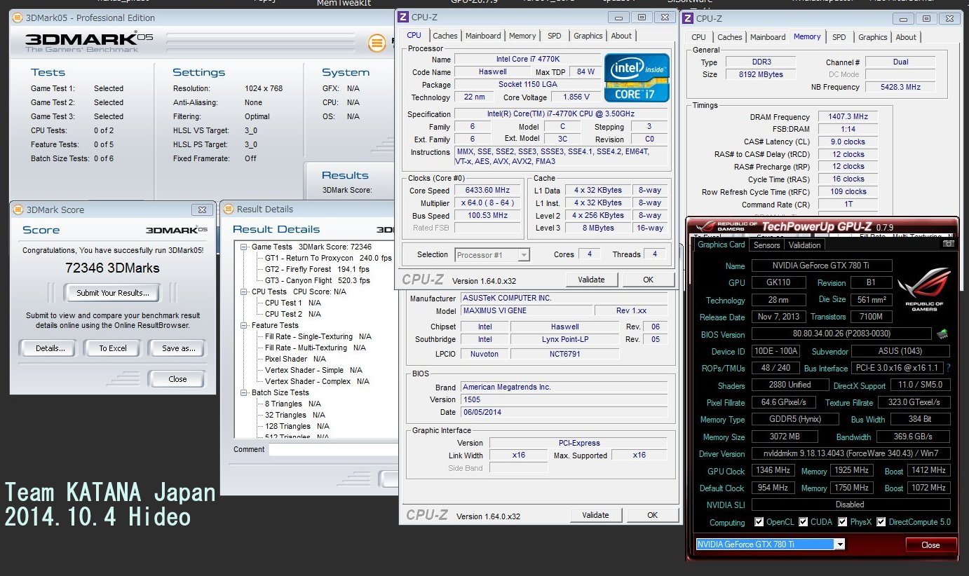
Task: Switch to Caches tab in CPU-Z CPU window
Action: (x=445, y=36)
